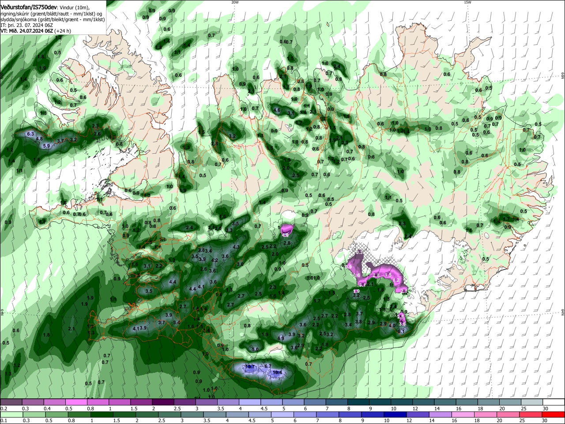
Task: Click the 0.1 label on the rain scale
Action: tap(4, 421)
